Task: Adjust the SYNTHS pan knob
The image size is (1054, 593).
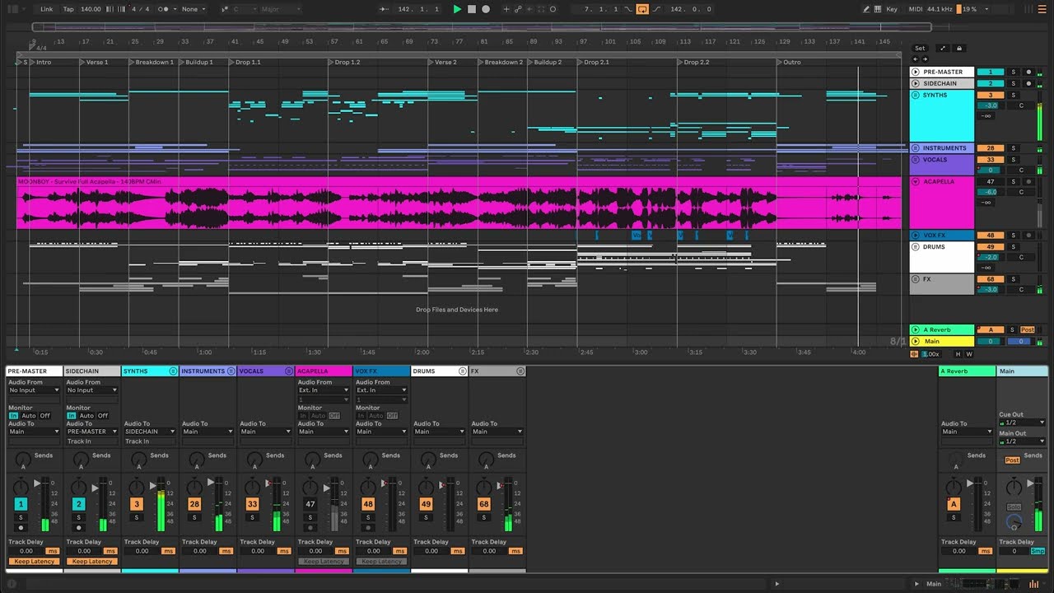Action: [137, 487]
